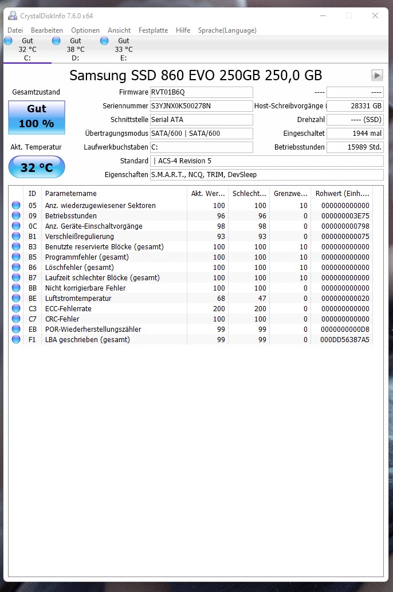Click the Betriebsstunden value 15989 Std.
The image size is (393, 592).
tap(355, 147)
